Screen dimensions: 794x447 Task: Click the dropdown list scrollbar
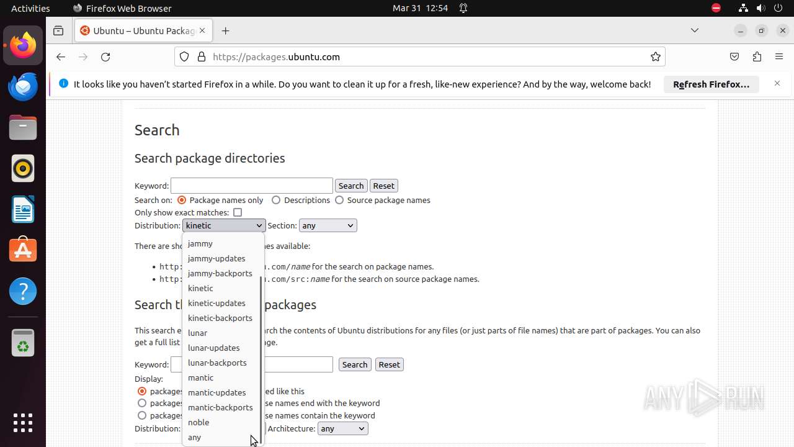261,360
